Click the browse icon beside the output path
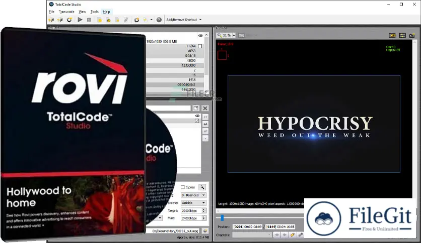The image size is (421, 243). pos(205,230)
